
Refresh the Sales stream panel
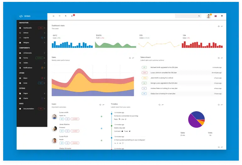(x=219, y=58)
